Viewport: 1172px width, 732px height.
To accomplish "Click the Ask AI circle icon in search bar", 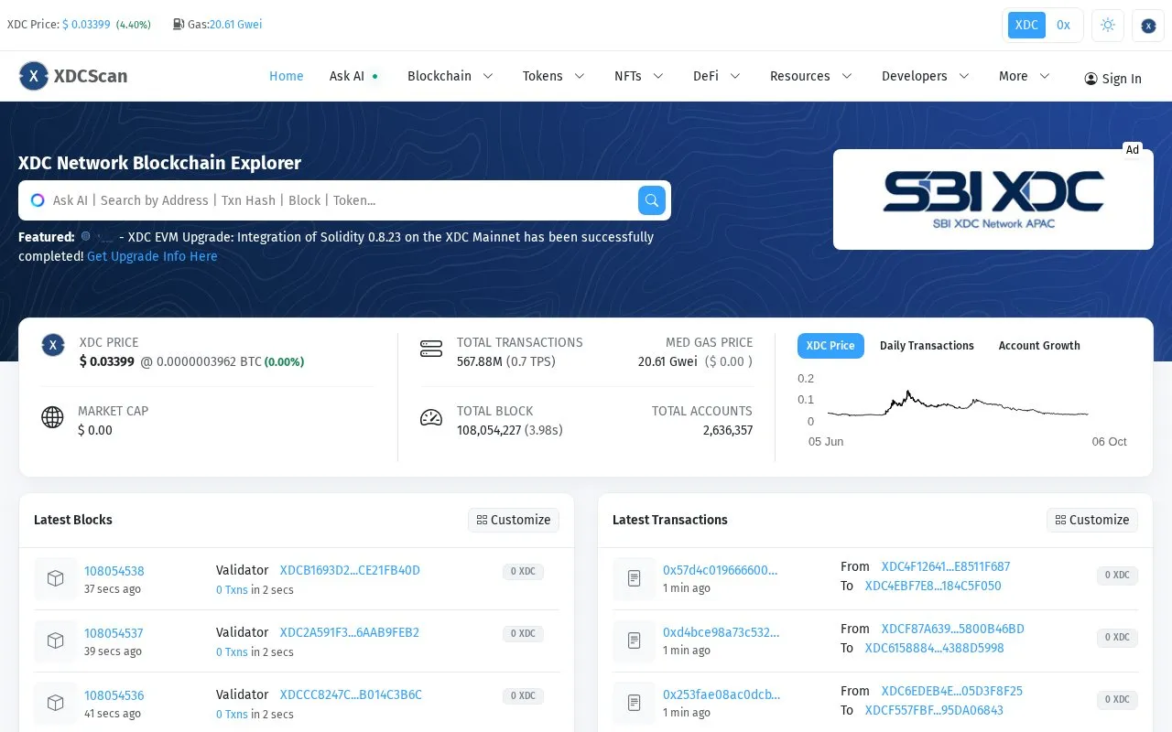I will tap(38, 200).
